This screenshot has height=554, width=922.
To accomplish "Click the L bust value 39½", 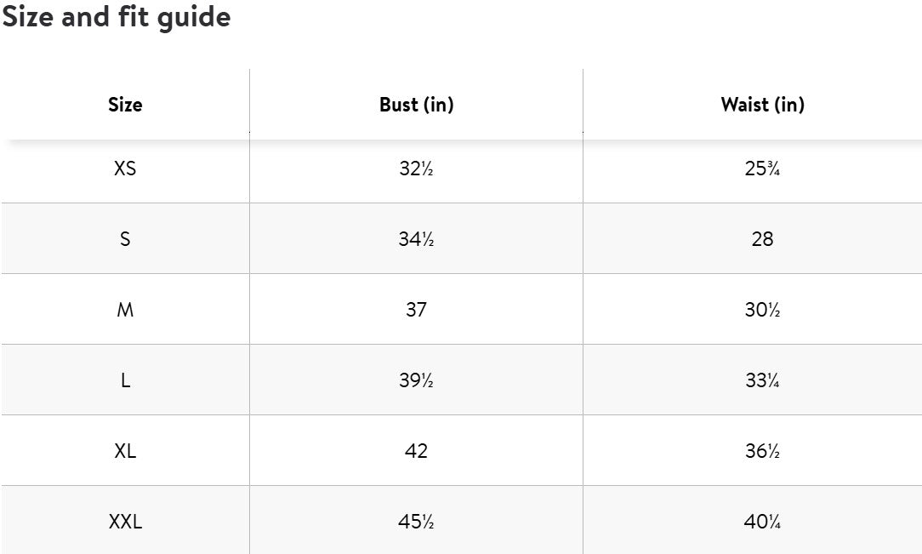I will coord(416,380).
